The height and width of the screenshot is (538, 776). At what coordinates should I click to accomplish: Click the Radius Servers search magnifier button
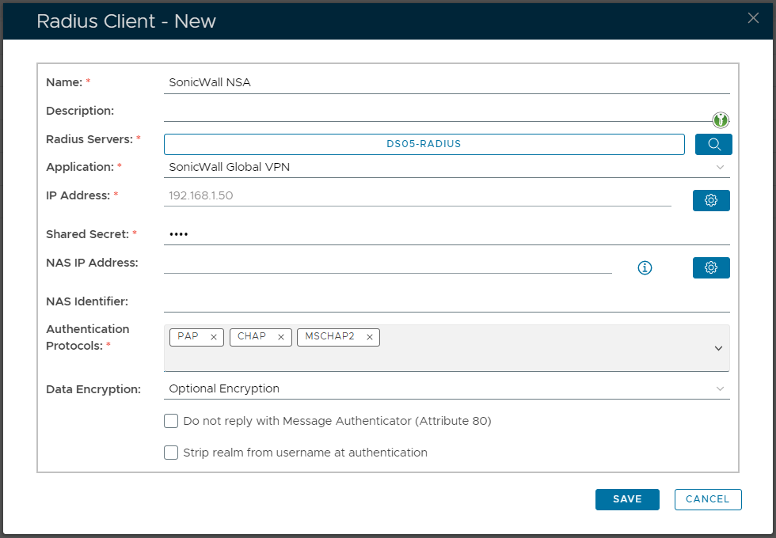coord(713,144)
